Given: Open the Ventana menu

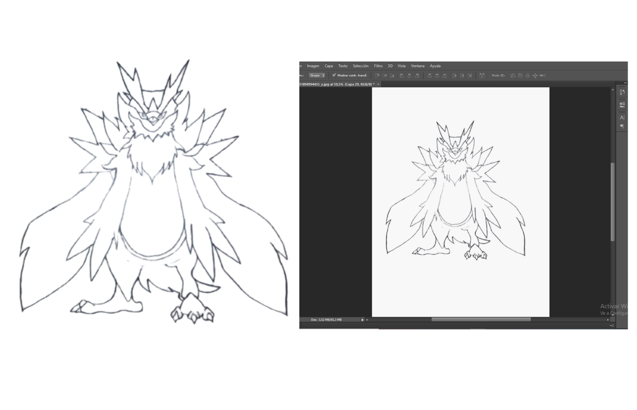Looking at the screenshot, I should pos(418,66).
